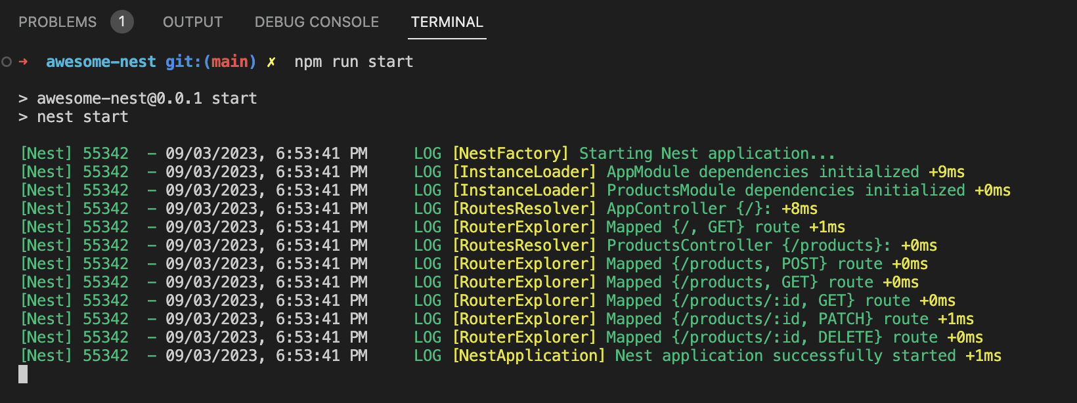Click the "npm run start" command text

[353, 62]
